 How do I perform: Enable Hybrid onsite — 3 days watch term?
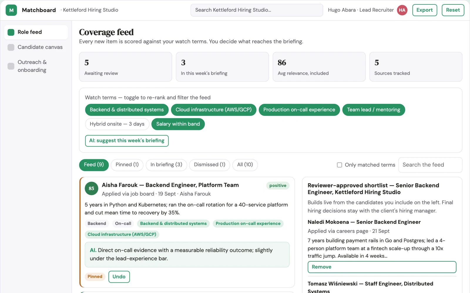click(117, 124)
